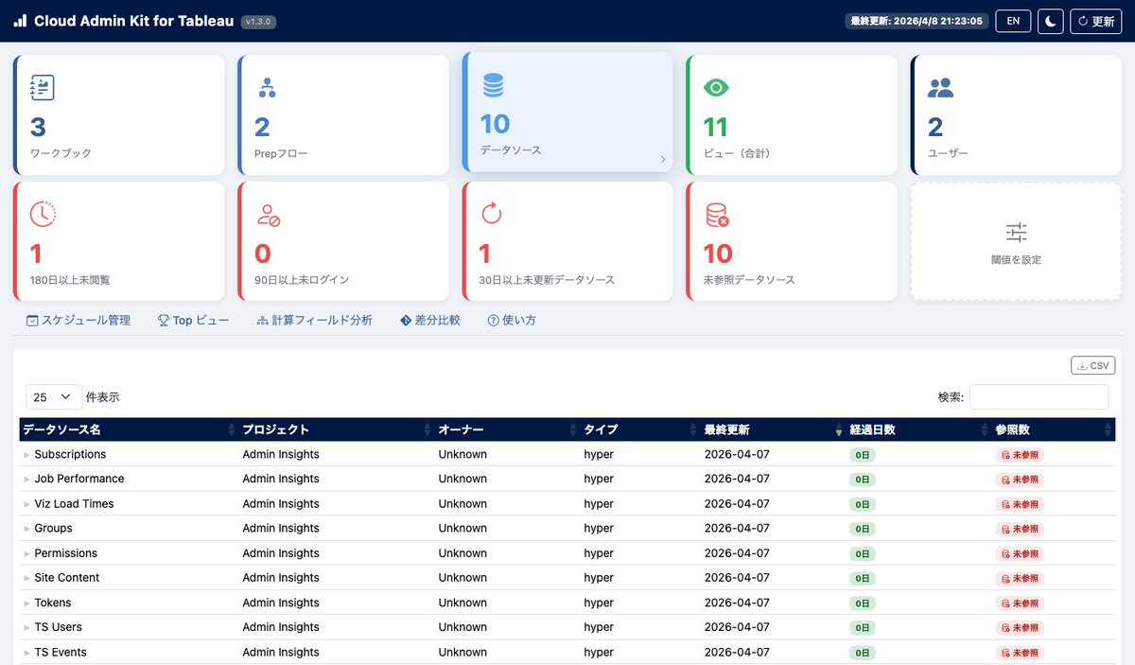The image size is (1135, 665).
Task: Select the Permissions data source name
Action: click(66, 553)
